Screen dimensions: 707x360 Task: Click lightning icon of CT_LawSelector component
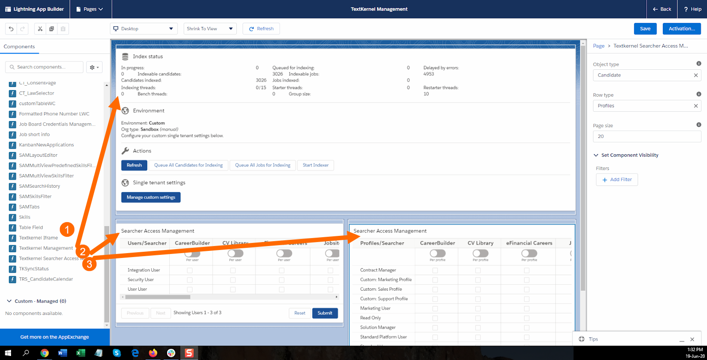pyautogui.click(x=12, y=94)
